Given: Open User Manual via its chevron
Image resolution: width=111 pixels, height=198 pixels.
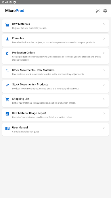Looking at the screenshot, I should [104, 128].
